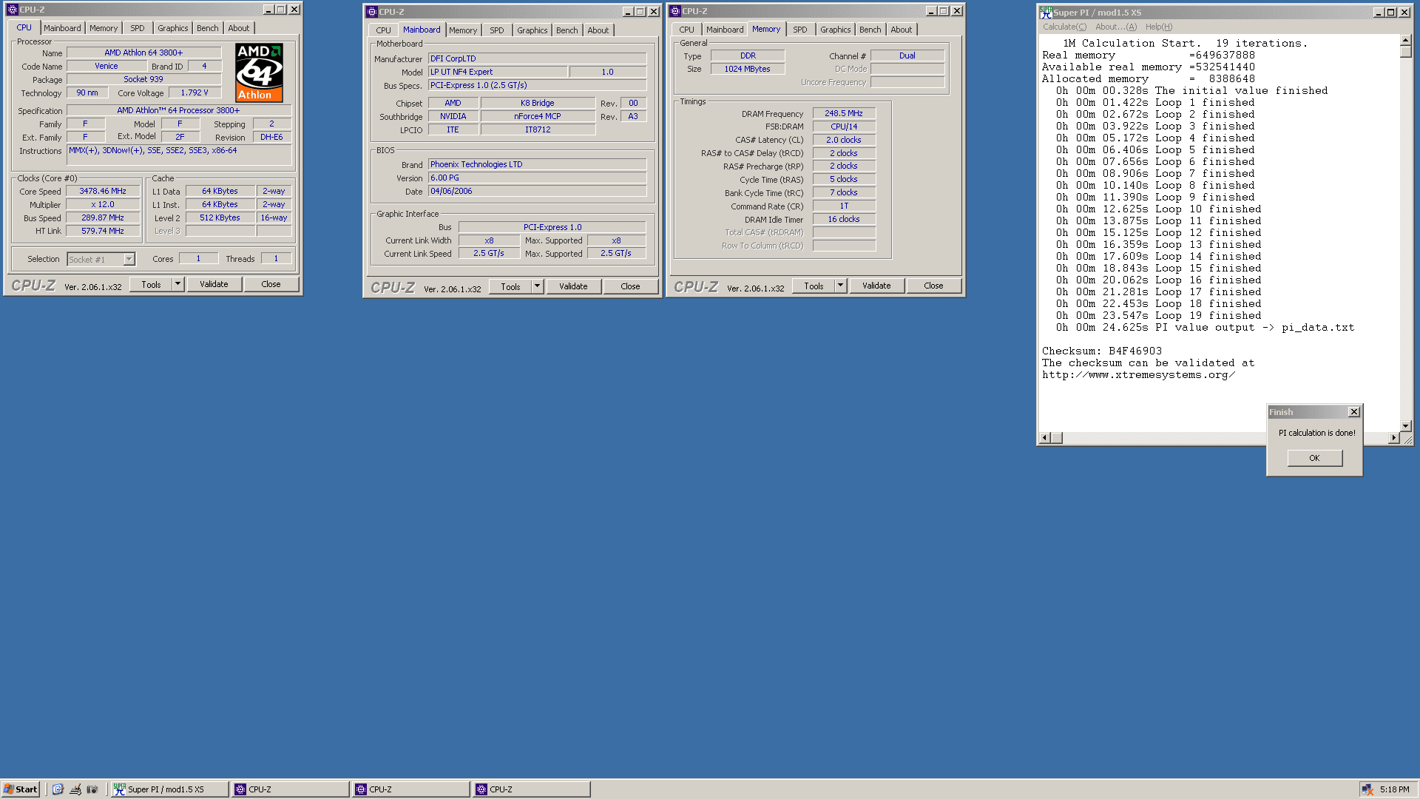
Task: Click the DRAM Frequency field showing 248.5 MHz
Action: point(844,113)
